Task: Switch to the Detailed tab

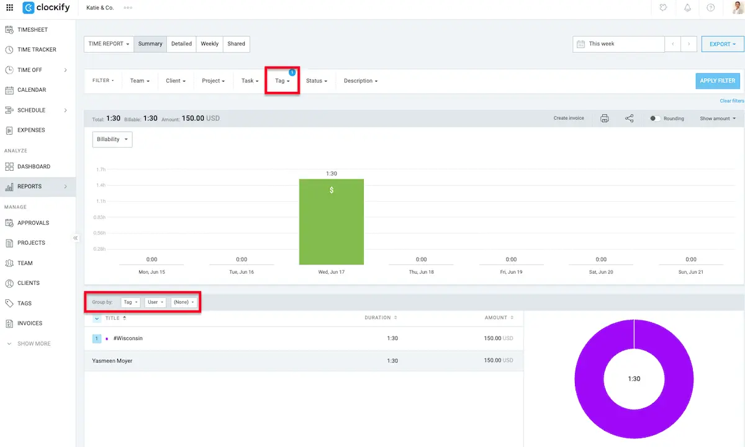Action: tap(181, 44)
